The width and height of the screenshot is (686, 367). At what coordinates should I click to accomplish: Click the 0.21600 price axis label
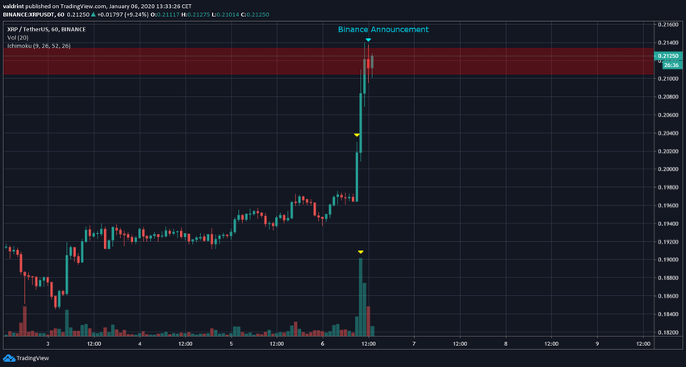[x=668, y=24]
